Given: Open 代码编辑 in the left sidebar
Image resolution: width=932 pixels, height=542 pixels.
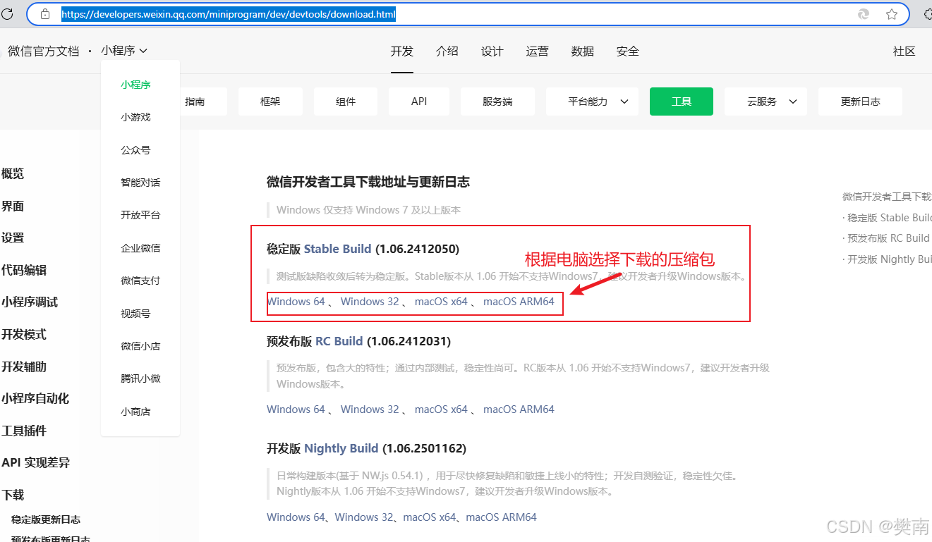Looking at the screenshot, I should click(24, 271).
